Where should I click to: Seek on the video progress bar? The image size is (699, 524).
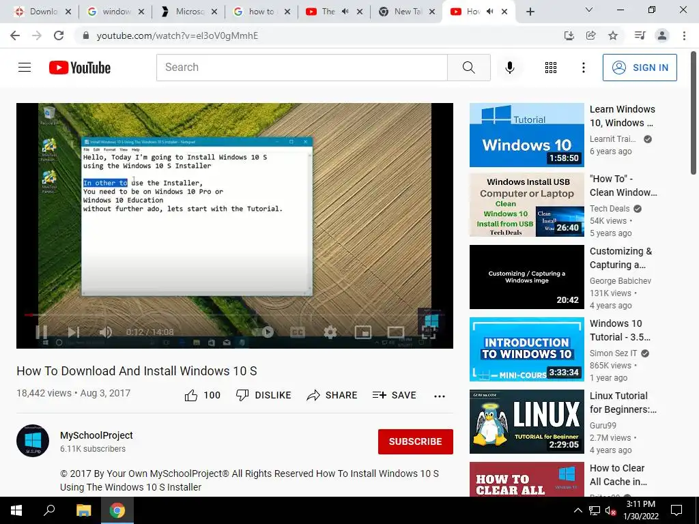(235, 315)
